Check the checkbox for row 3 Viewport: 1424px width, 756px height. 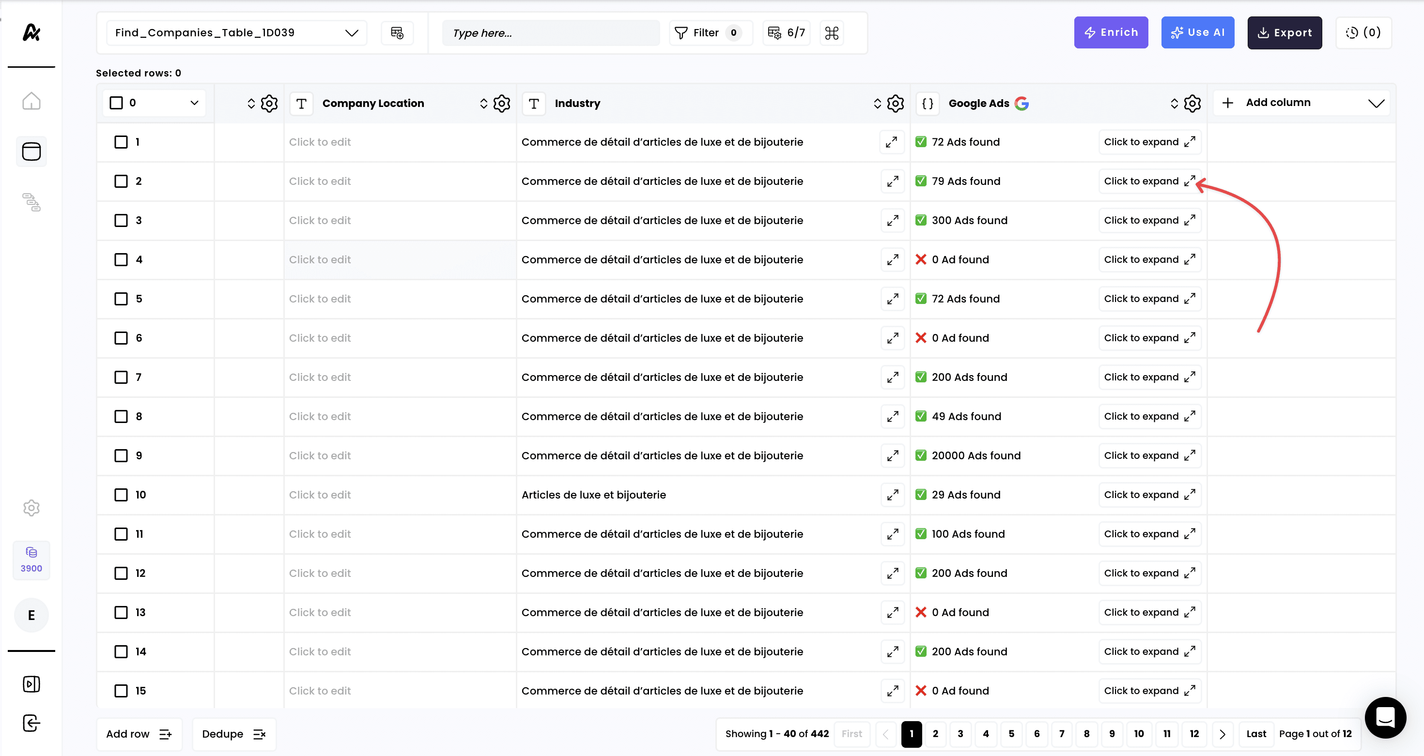121,220
